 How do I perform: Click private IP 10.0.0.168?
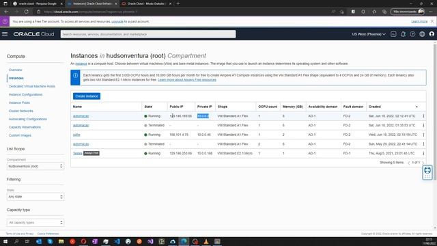(205, 153)
